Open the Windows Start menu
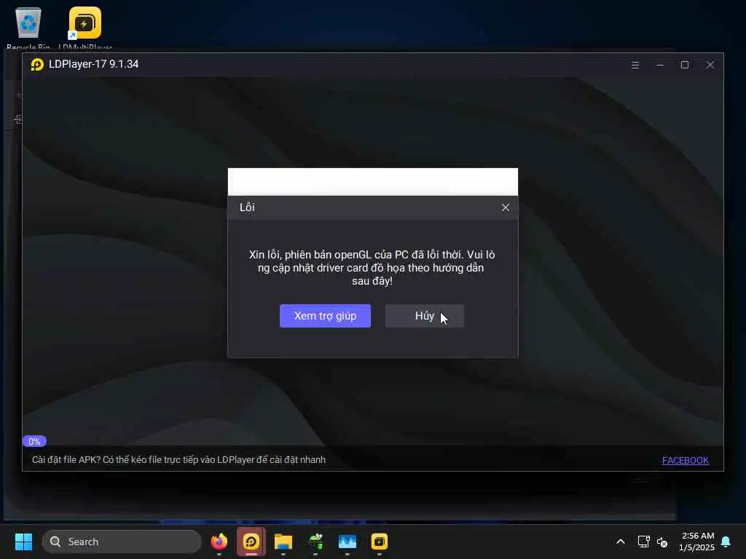Screen dimensions: 746x559 23,542
